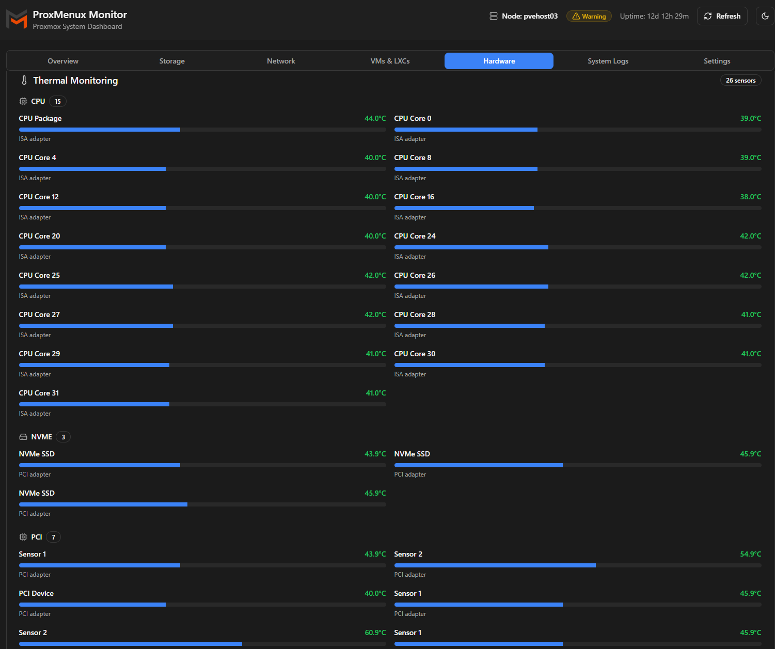The image size is (775, 649).
Task: Toggle dark mode with the moon icon
Action: click(x=765, y=16)
